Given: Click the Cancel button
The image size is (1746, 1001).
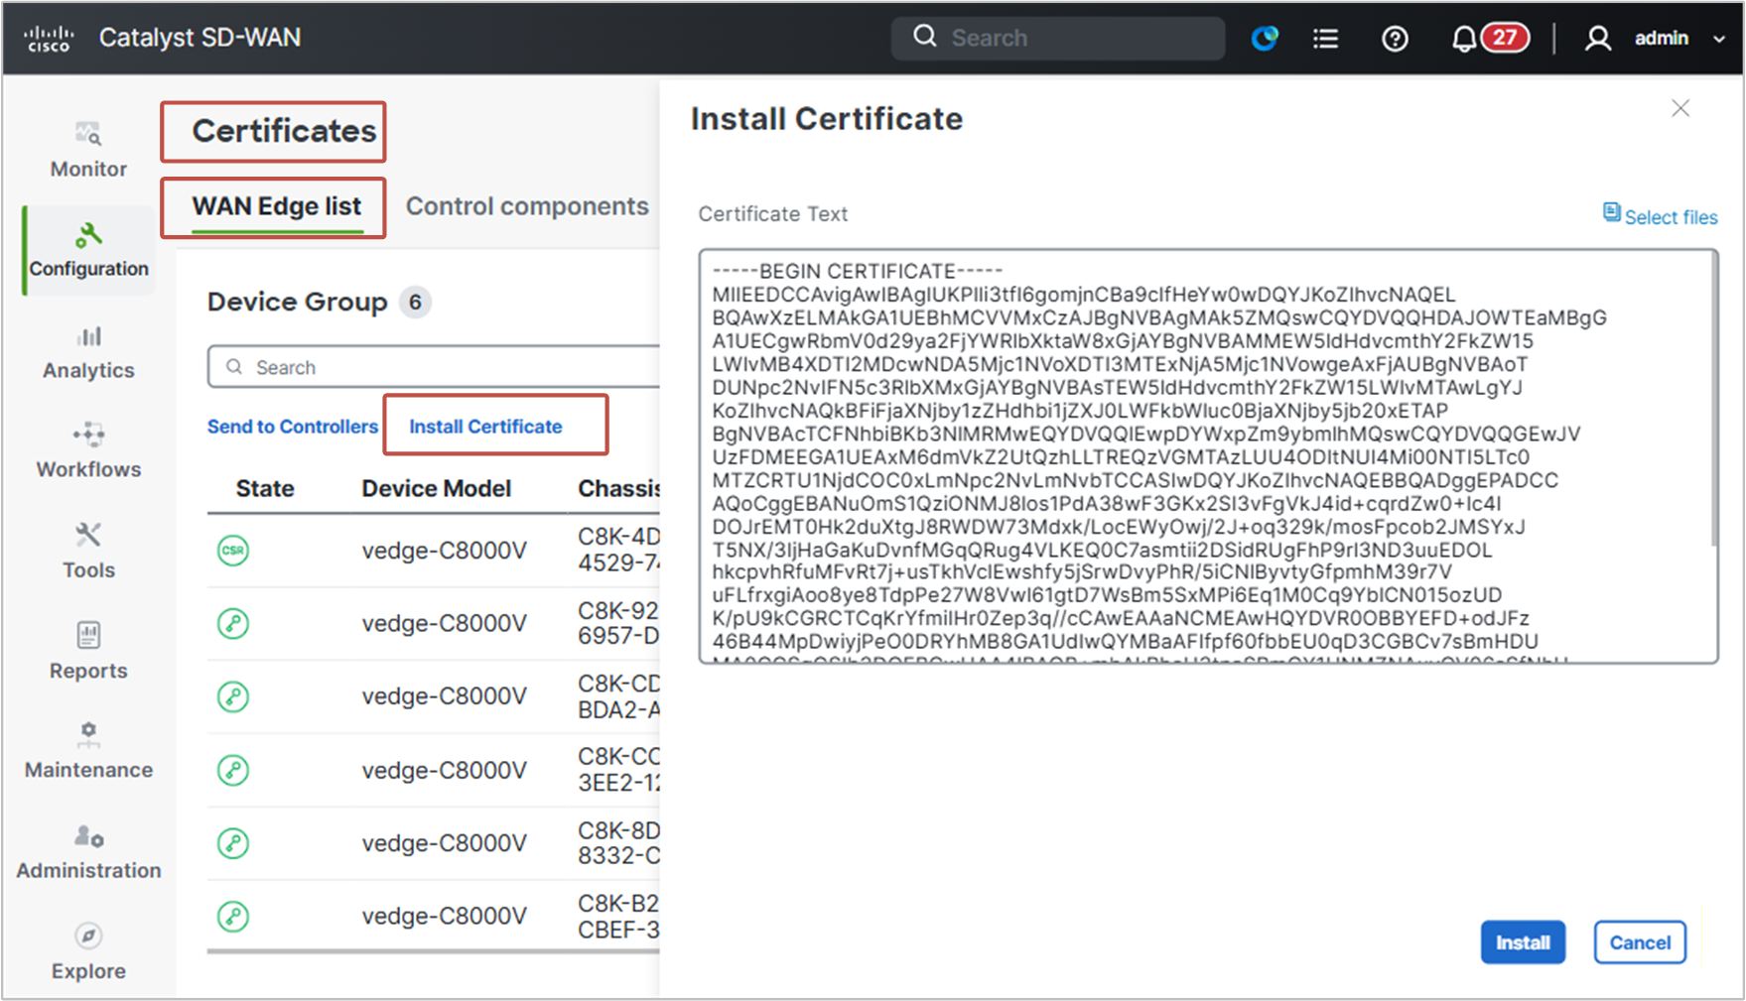Looking at the screenshot, I should (1640, 942).
